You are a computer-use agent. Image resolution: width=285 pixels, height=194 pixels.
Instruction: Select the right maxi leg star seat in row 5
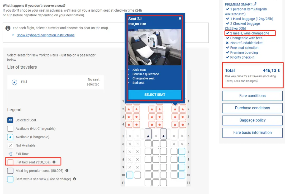pos(164,134)
